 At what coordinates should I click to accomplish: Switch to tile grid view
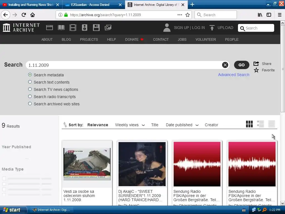(x=249, y=124)
